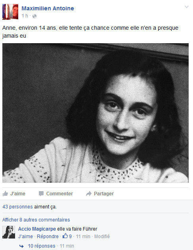This screenshot has height=250, width=193.
Task: Click the globe public audience icon
Action: pos(34,16)
